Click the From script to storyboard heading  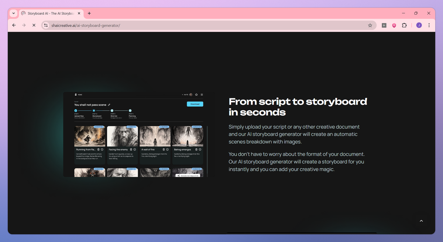[298, 107]
